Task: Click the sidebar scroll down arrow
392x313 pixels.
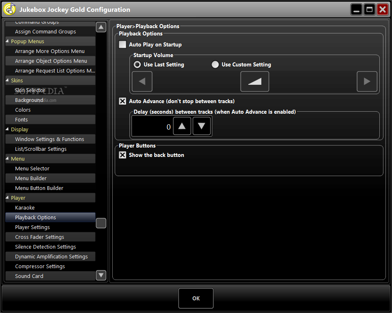Action: pos(101,276)
